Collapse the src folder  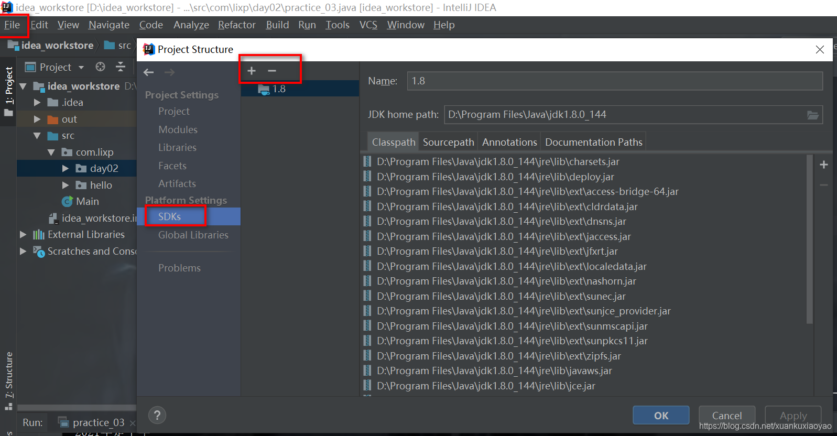point(37,135)
